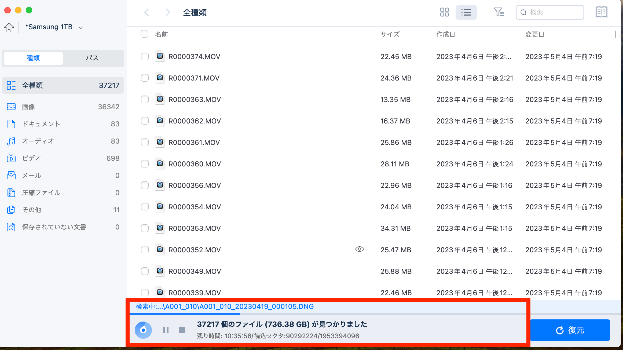Image resolution: width=623 pixels, height=350 pixels.
Task: Check the box for R0000354.MOV
Action: click(x=145, y=207)
